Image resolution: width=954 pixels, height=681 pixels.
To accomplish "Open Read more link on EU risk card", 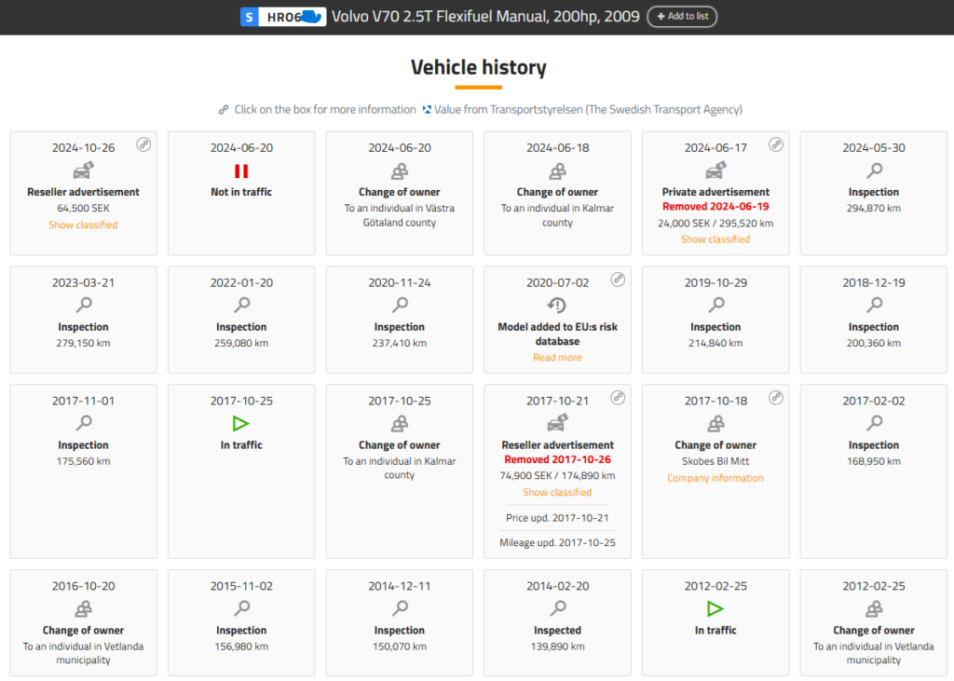I will (557, 358).
